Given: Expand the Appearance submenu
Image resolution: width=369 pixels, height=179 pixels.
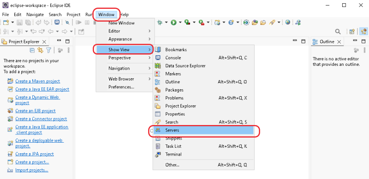Looking at the screenshot, I should click(125, 39).
